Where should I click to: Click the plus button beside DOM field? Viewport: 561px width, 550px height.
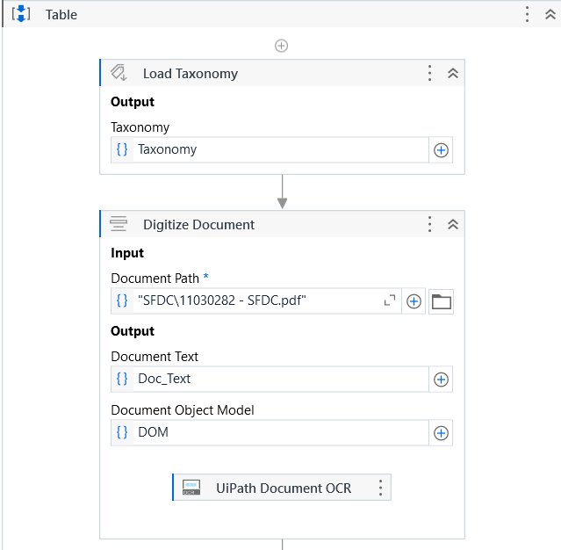(442, 433)
